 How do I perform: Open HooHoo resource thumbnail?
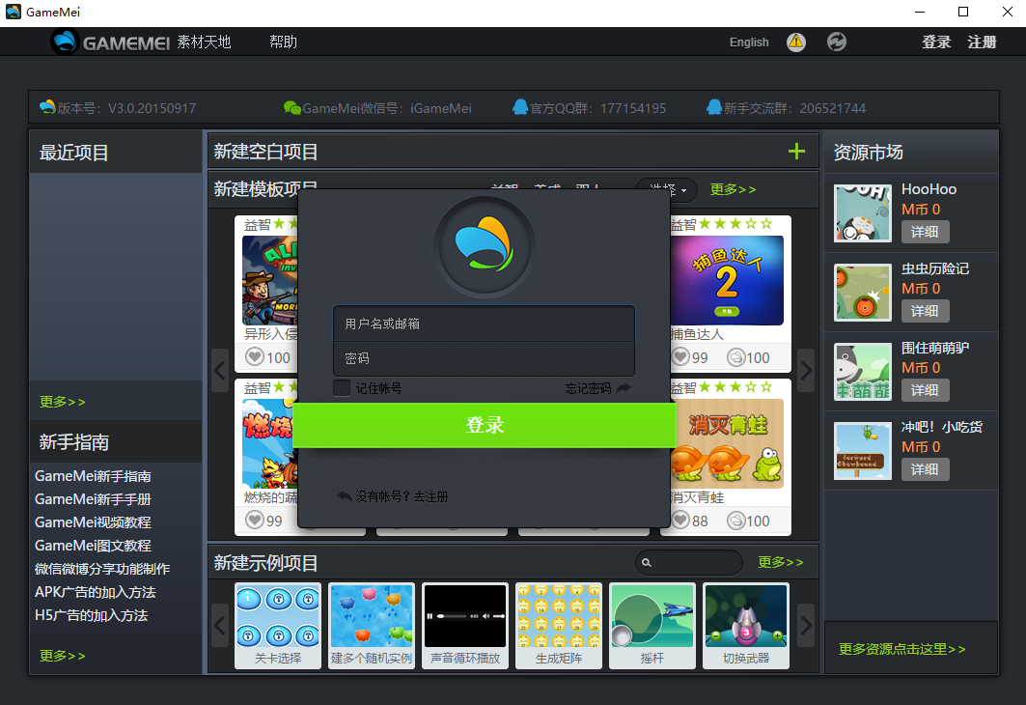(863, 213)
